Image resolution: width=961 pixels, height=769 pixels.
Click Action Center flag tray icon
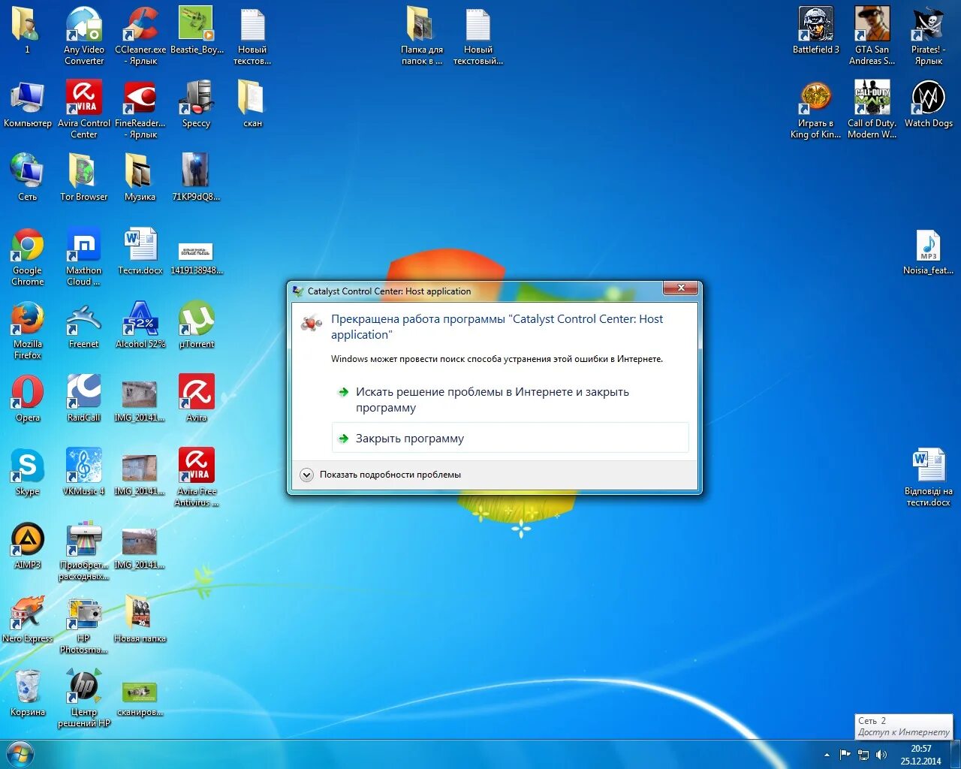tap(845, 755)
